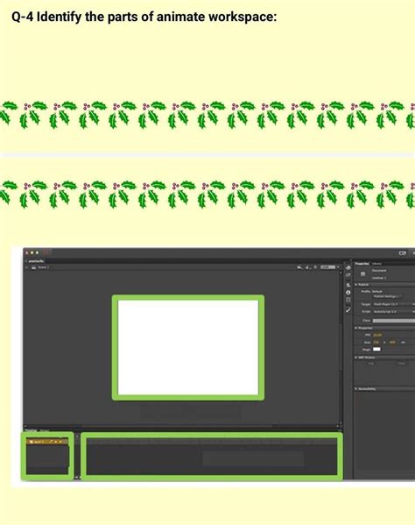Screen dimensions: 415x525
Task: Open the Align panel icon in dock
Action: coord(348,285)
